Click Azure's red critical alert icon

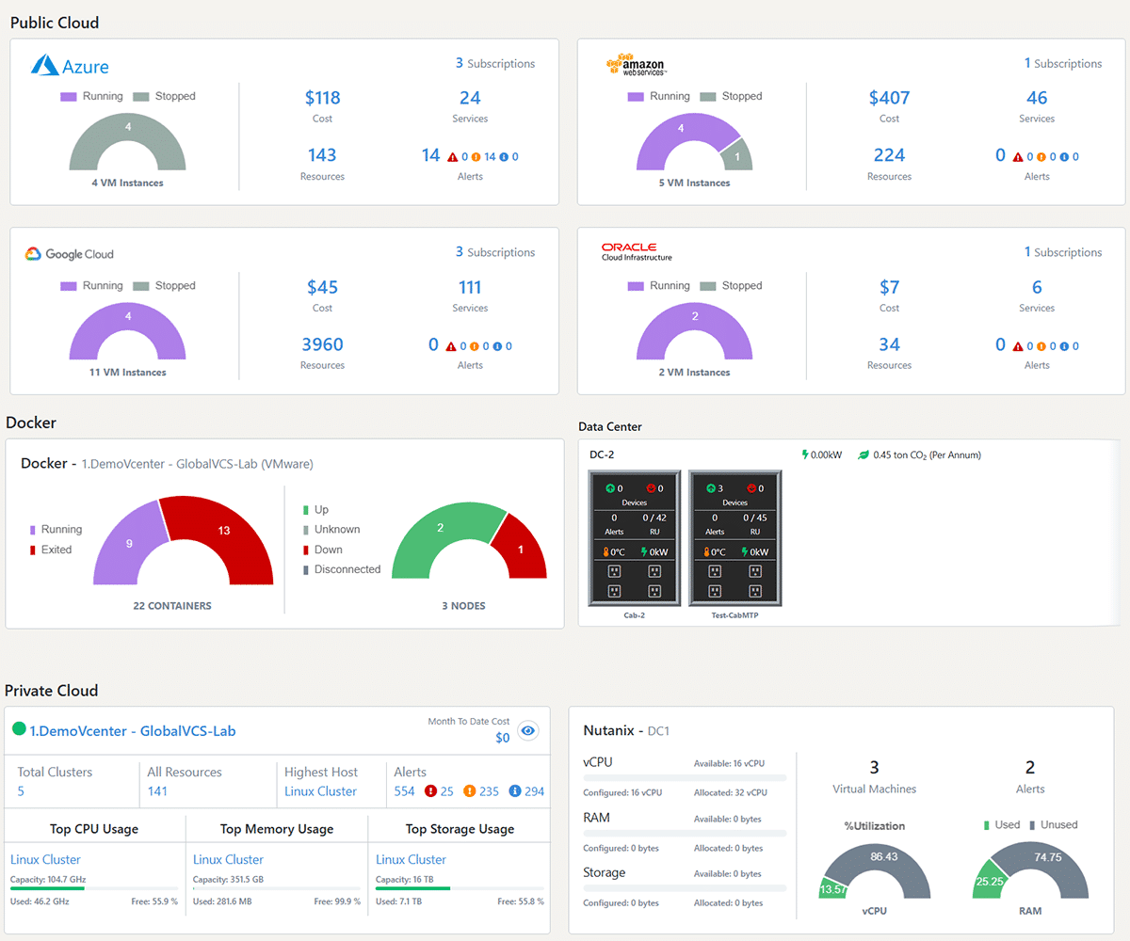(x=453, y=157)
